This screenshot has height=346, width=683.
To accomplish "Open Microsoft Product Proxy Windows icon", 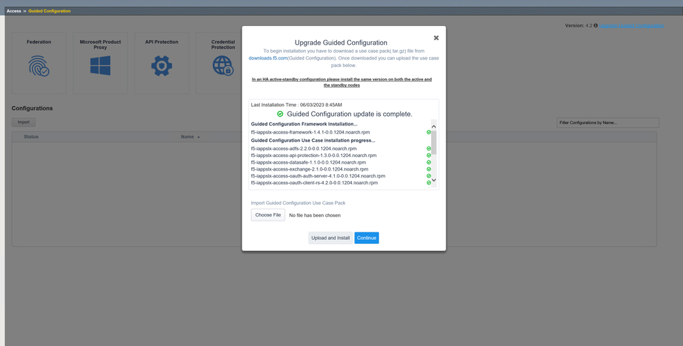I will click(x=100, y=66).
